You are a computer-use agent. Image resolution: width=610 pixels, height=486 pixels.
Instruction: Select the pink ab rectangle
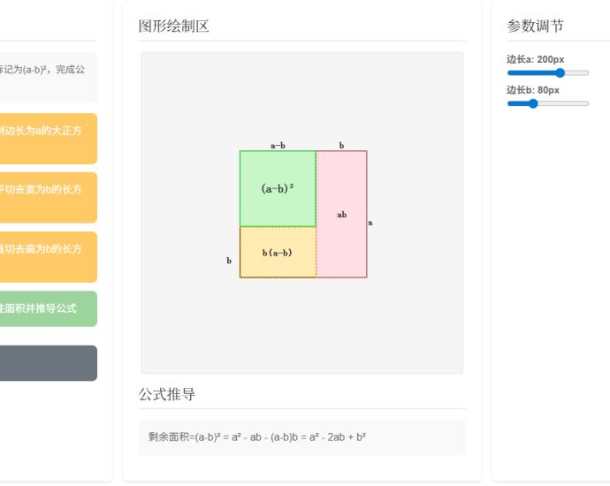coord(341,214)
